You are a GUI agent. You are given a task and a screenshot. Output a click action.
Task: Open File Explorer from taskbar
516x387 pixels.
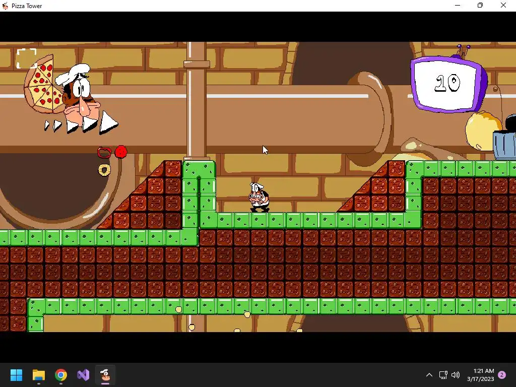pos(38,375)
